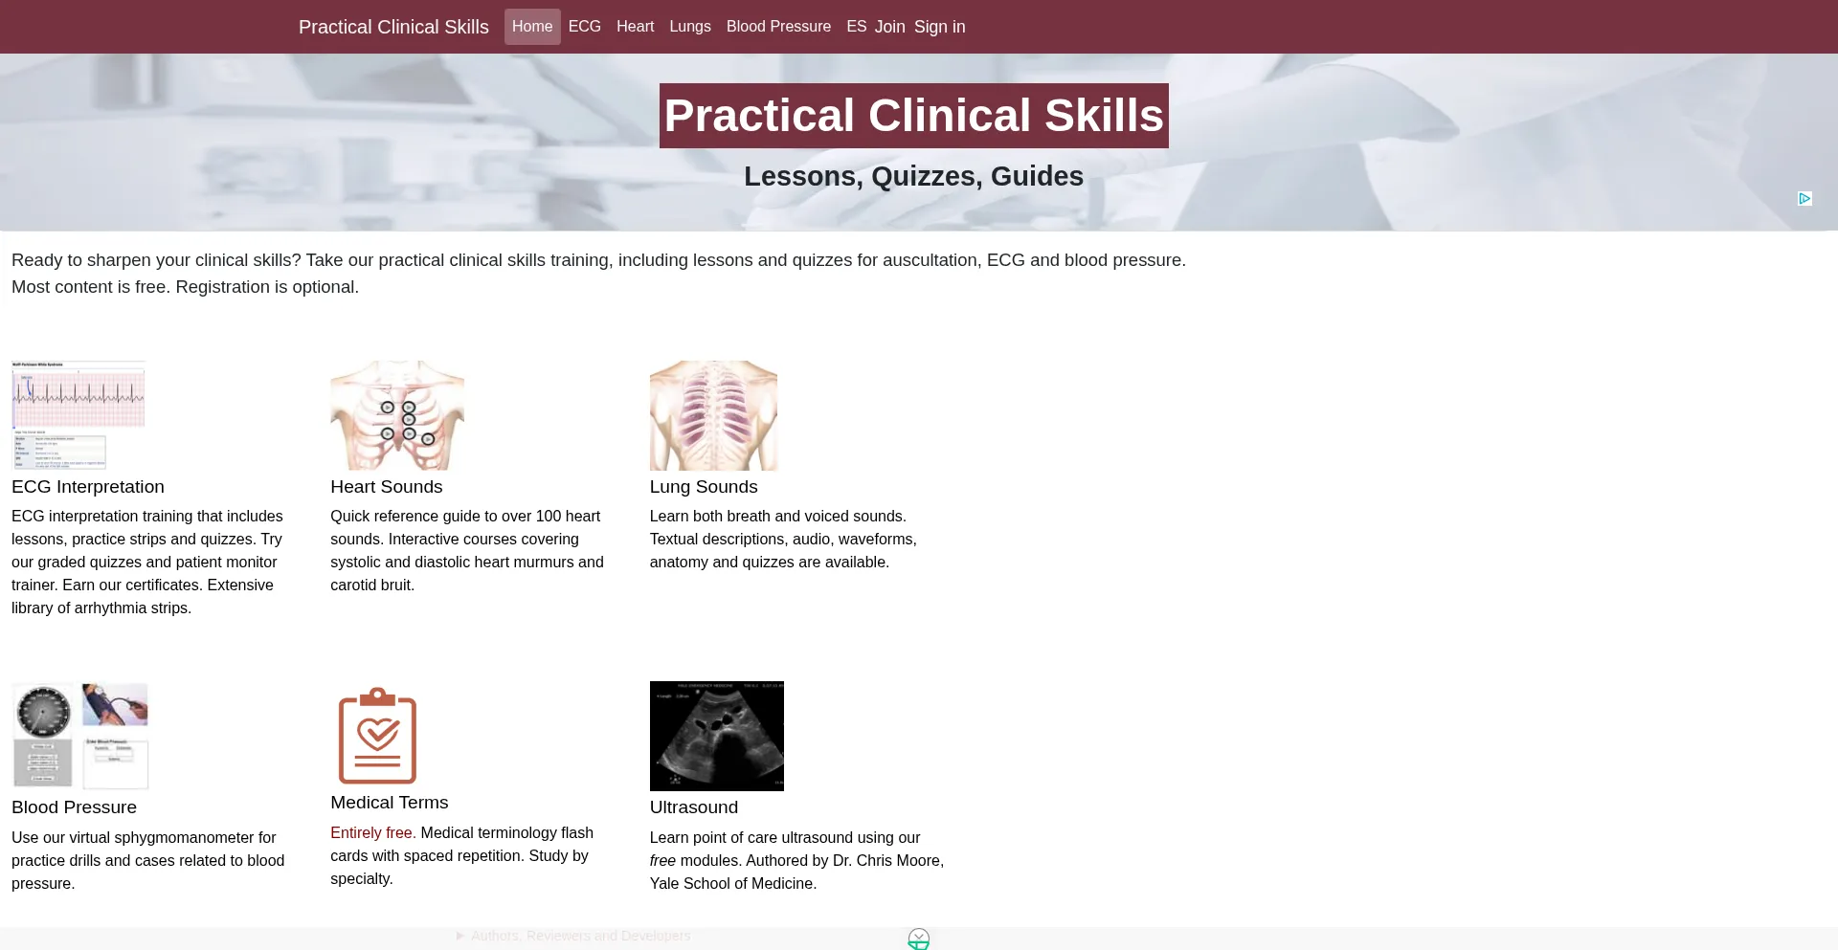The width and height of the screenshot is (1838, 950).
Task: Switch site language to ES
Action: click(856, 26)
